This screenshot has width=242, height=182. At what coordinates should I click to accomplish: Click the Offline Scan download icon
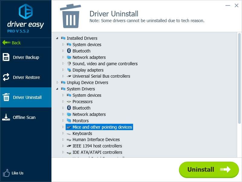pos(6,117)
